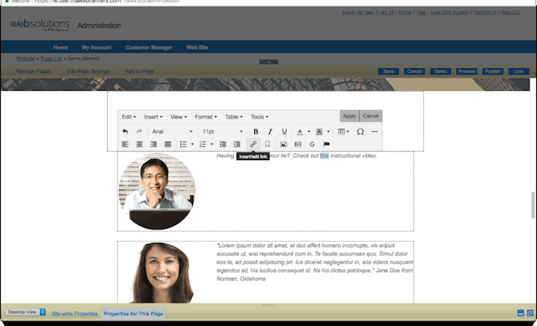Go to Home in the navigation bar
Image resolution: width=537 pixels, height=326 pixels.
pyautogui.click(x=60, y=48)
